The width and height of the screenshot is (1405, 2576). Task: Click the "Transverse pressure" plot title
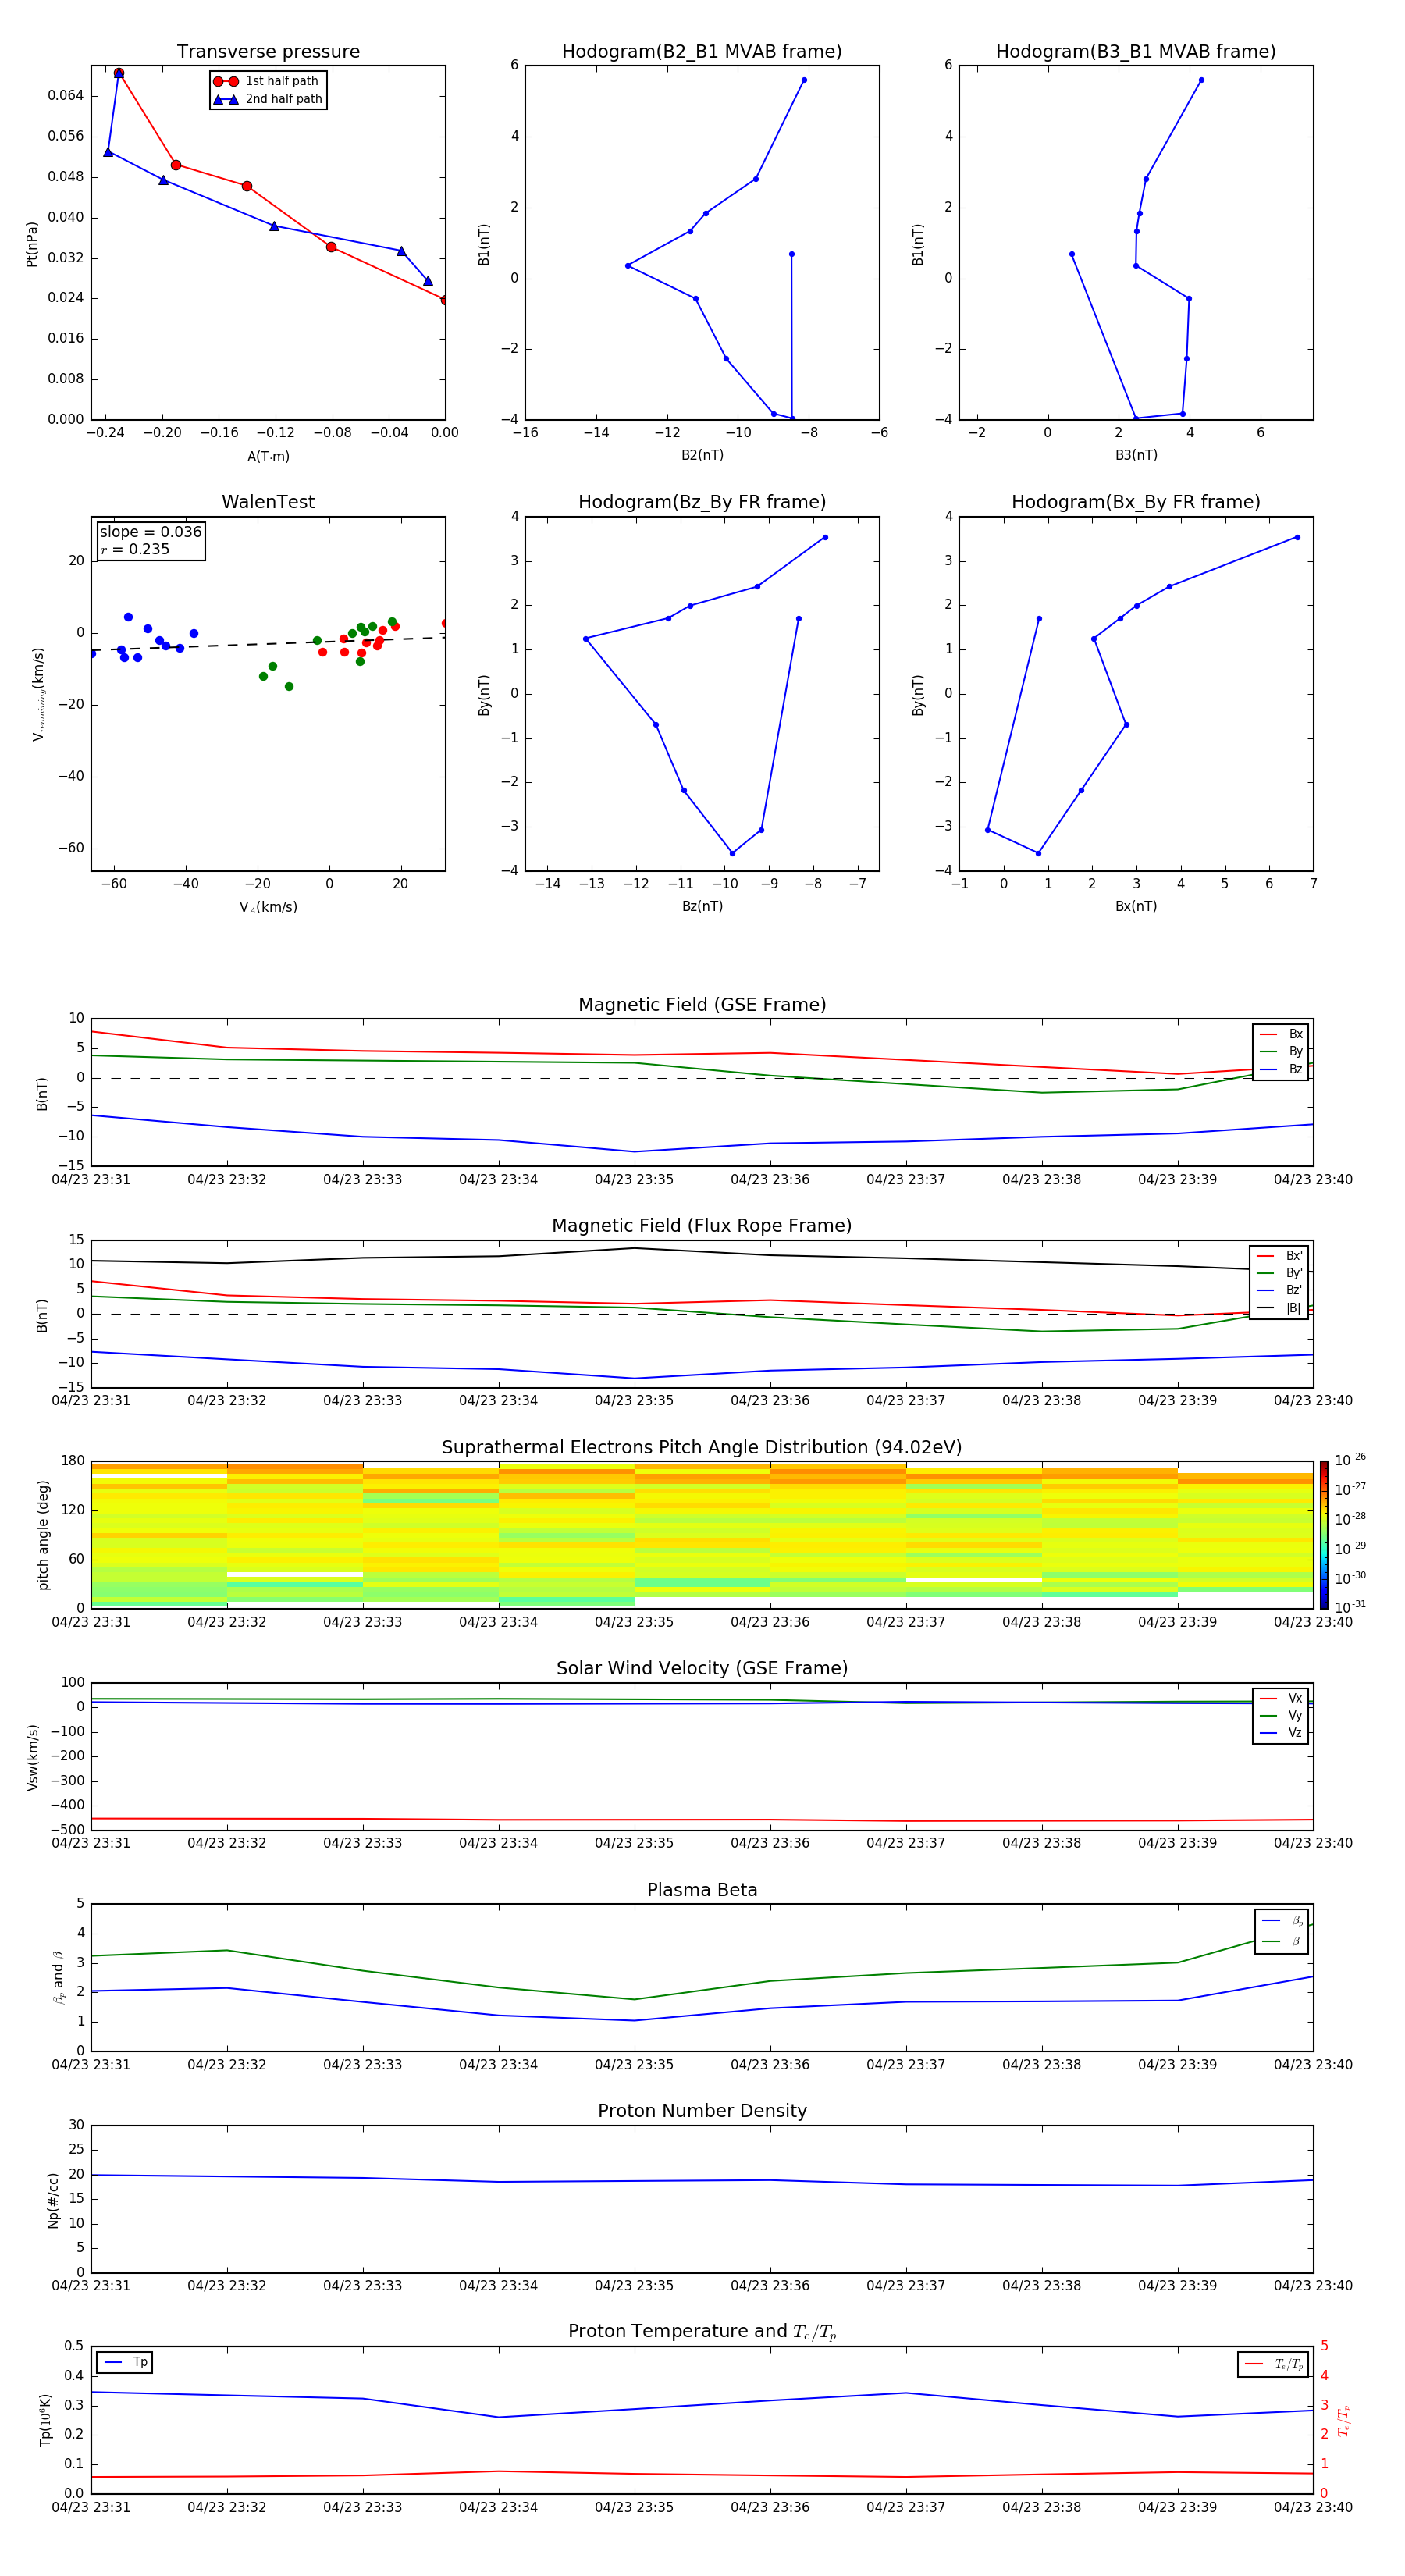(268, 52)
